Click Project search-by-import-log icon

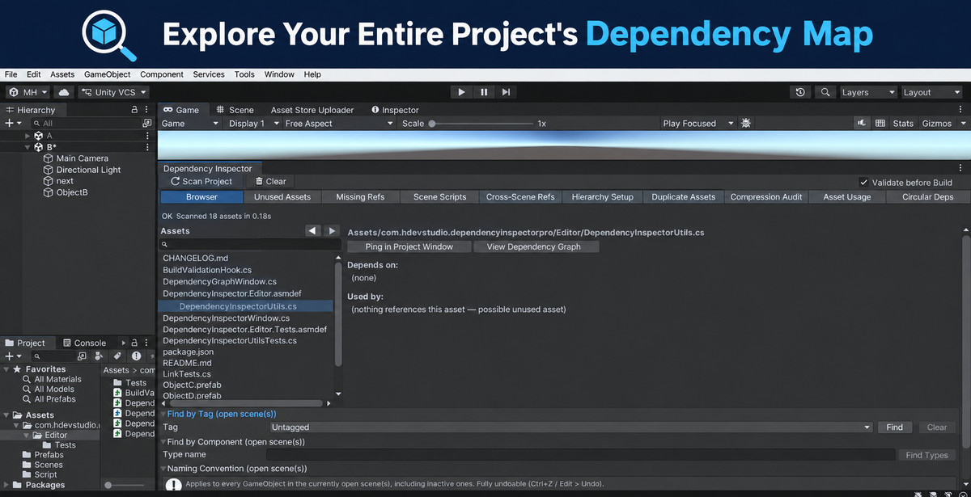click(136, 356)
